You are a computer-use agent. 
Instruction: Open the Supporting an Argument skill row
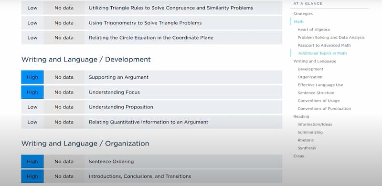coord(151,77)
